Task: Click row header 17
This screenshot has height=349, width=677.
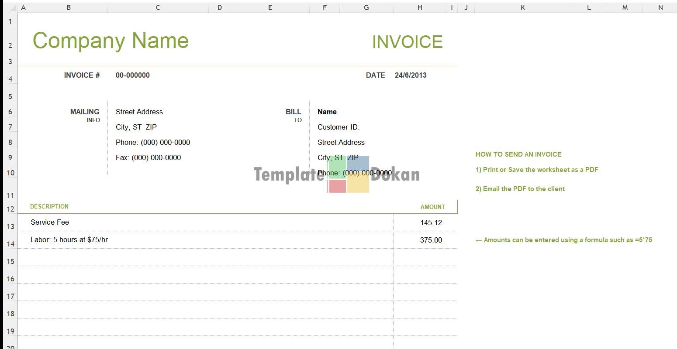Action: [10, 296]
